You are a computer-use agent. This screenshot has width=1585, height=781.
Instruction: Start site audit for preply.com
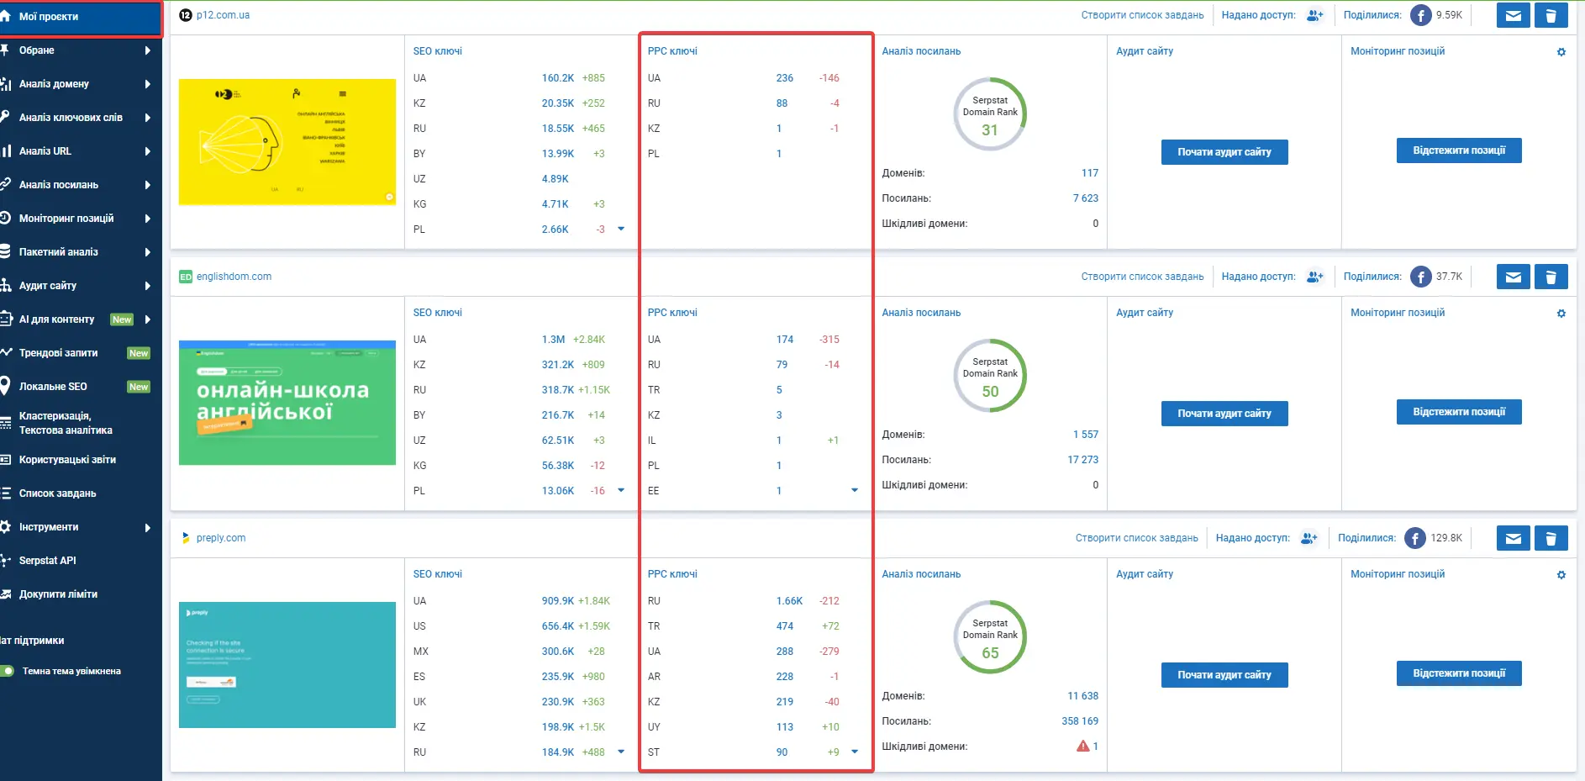click(1224, 675)
